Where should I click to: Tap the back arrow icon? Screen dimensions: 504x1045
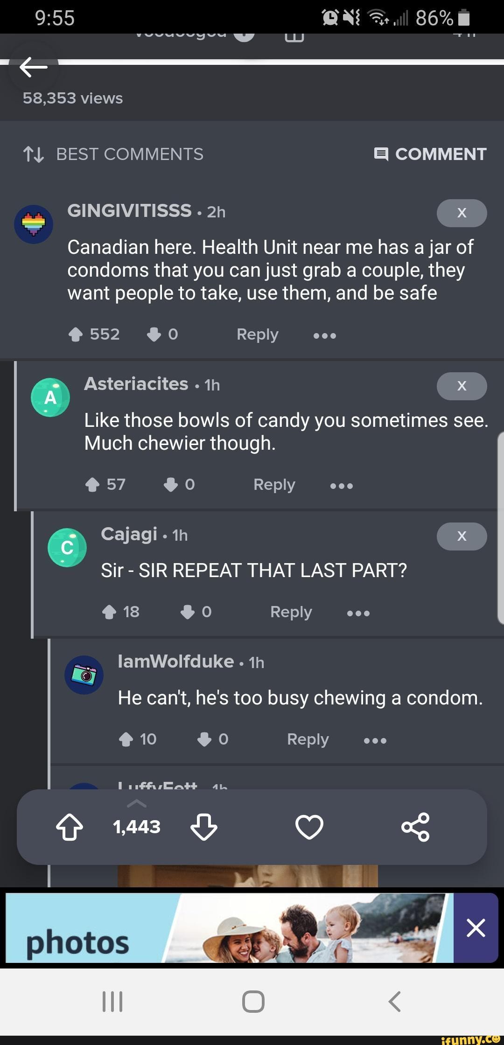pos(34,67)
